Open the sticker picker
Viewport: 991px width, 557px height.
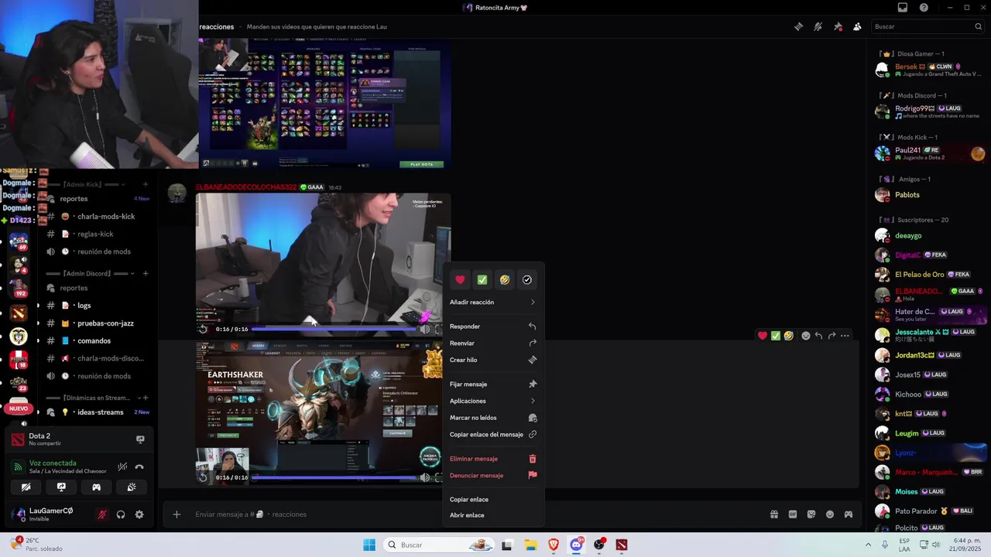click(811, 514)
